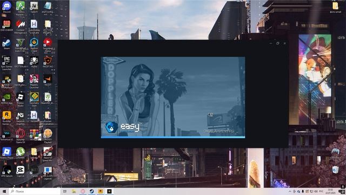Minimize the game launcher window
The height and width of the screenshot is (195, 346).
pos(271,43)
